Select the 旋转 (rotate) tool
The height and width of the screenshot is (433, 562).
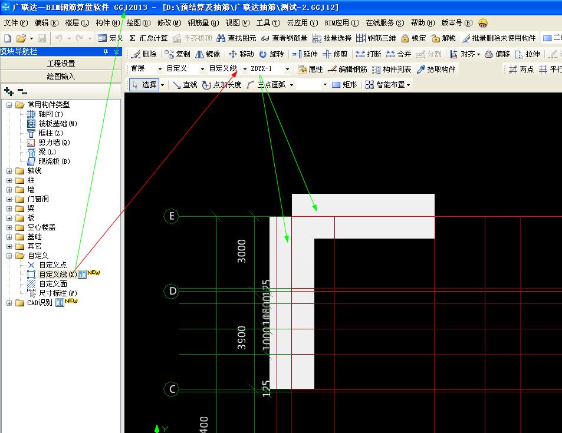[263, 54]
